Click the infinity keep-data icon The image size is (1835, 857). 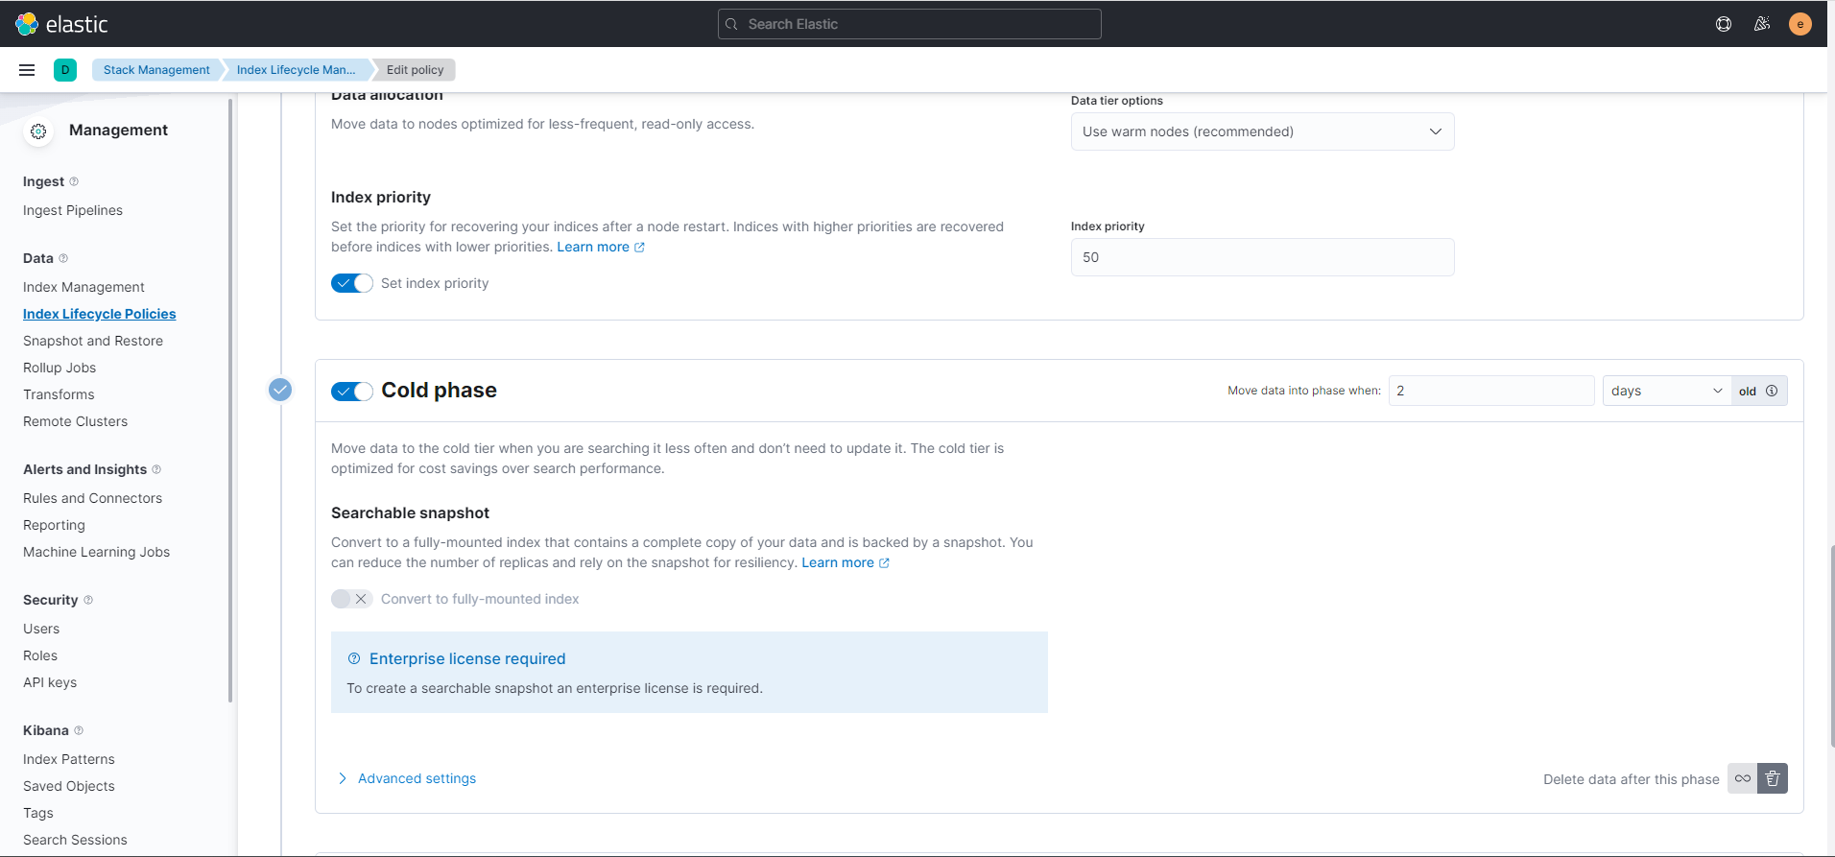tap(1743, 778)
